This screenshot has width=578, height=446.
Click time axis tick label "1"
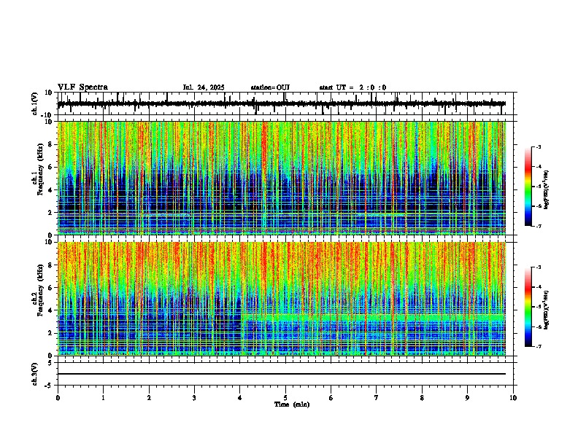point(103,398)
